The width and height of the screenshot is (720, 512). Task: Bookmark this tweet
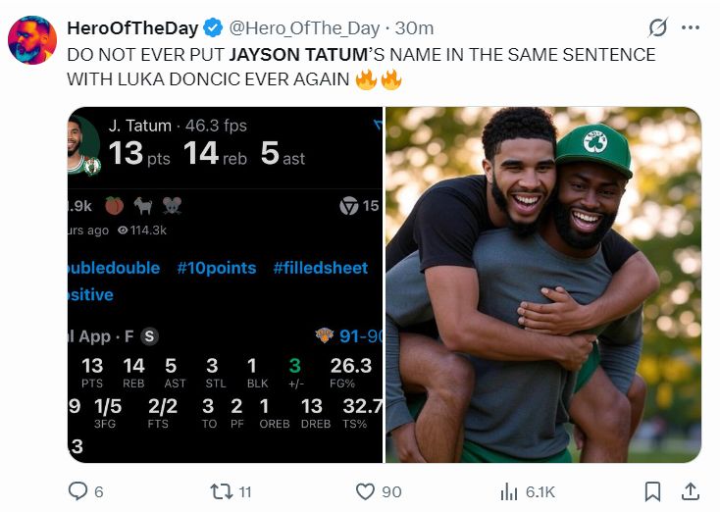(652, 491)
